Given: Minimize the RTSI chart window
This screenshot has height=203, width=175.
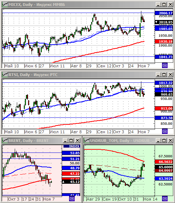Looking at the screenshot, I should click(158, 75).
